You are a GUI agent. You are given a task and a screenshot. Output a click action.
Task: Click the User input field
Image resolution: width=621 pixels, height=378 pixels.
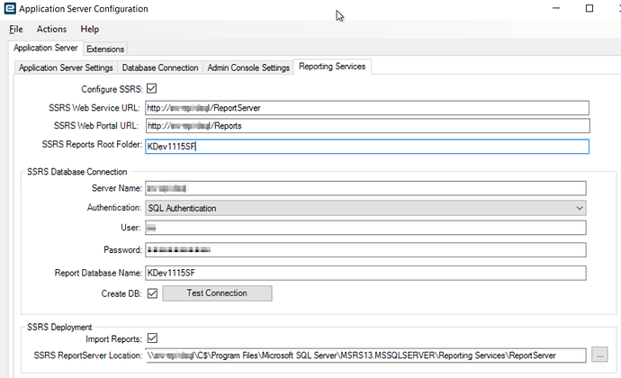coord(365,228)
